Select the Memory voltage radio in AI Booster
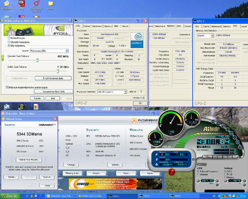The height and width of the screenshot is (199, 248). 225,177
